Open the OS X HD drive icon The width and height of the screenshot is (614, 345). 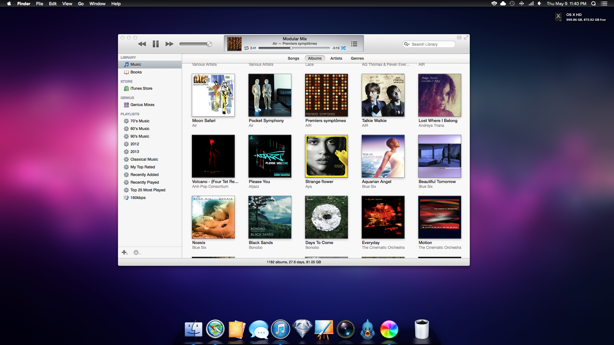[x=558, y=17]
